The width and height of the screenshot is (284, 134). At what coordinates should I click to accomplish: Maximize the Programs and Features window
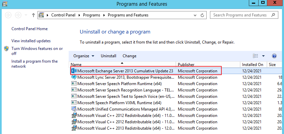pyautogui.click(x=263, y=3)
